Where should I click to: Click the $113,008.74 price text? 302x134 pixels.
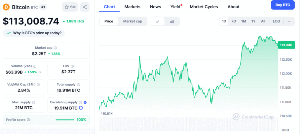(x=31, y=21)
